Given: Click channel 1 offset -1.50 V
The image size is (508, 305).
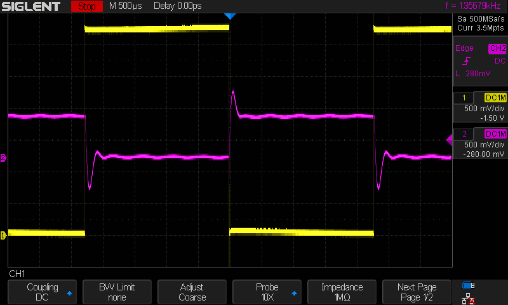Looking at the screenshot, I should click(x=492, y=118).
